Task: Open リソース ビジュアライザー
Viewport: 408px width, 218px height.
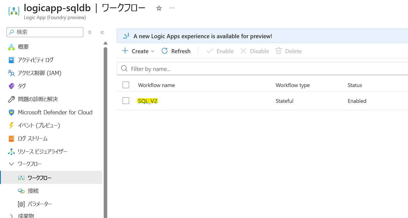Action: click(43, 151)
